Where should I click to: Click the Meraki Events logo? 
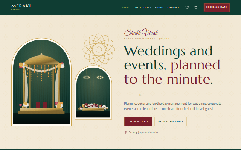tap(21, 7)
